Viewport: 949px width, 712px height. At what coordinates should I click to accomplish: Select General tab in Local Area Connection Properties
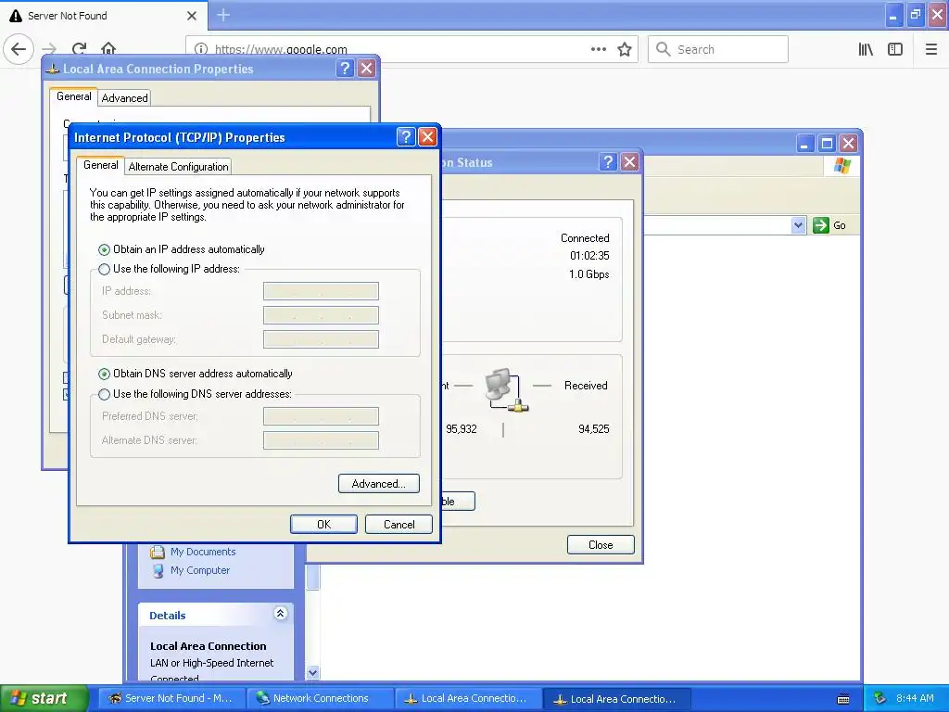[74, 96]
